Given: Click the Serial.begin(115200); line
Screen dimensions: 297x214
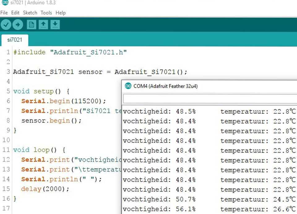Looking at the screenshot, I should pos(63,101).
